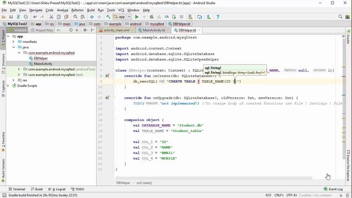Viewport: 352px width, 198px height.
Task: Open Help with the question mark icon
Action: (218, 17)
